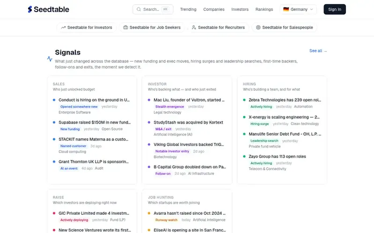Click the Seedtable logo icon
This screenshot has width=374, height=233.
30,9
